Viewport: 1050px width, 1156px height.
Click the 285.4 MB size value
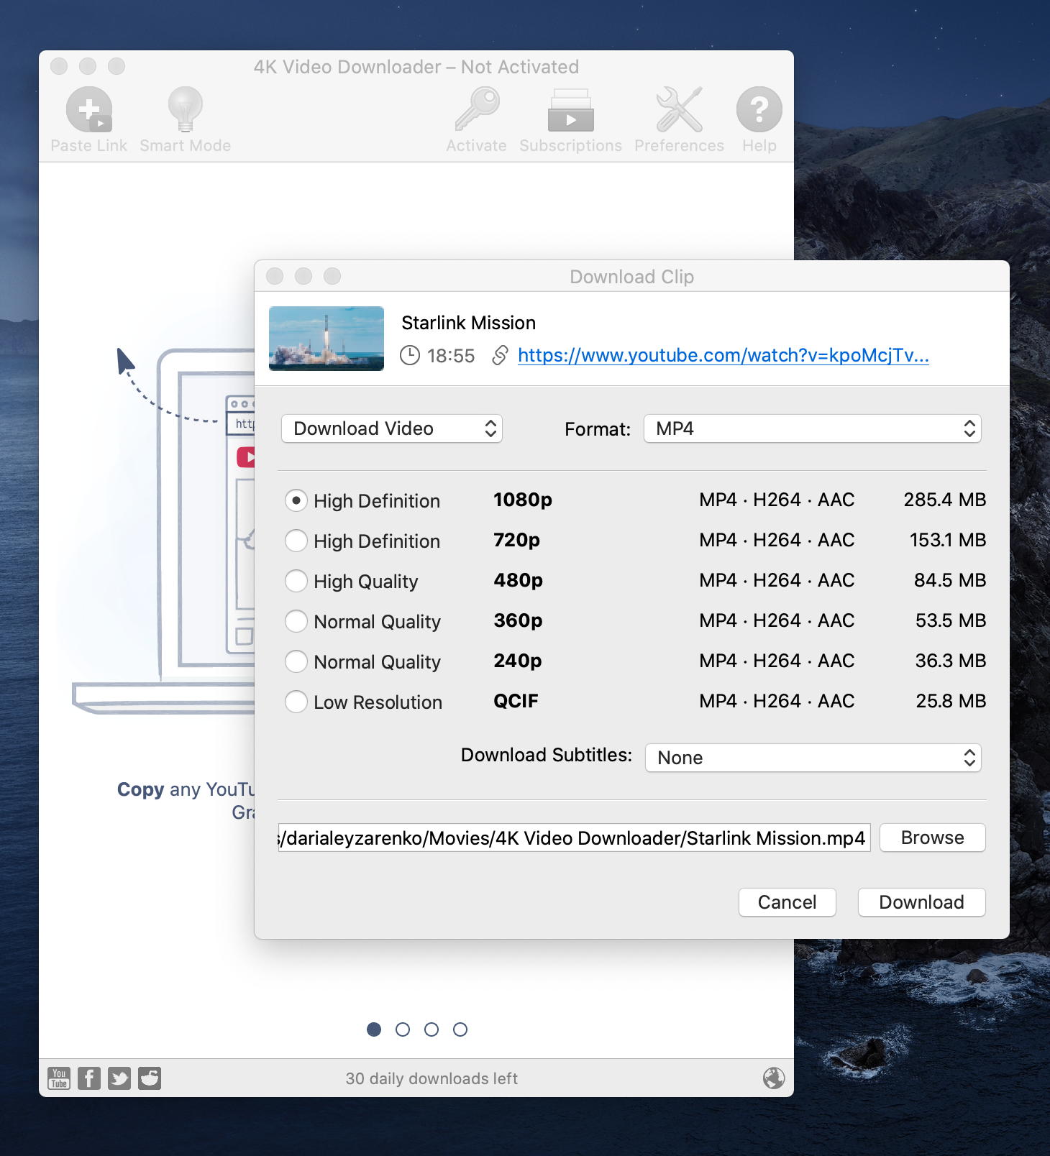point(945,500)
